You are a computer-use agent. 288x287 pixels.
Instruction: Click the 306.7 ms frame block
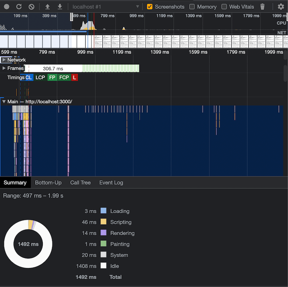tap(53, 69)
